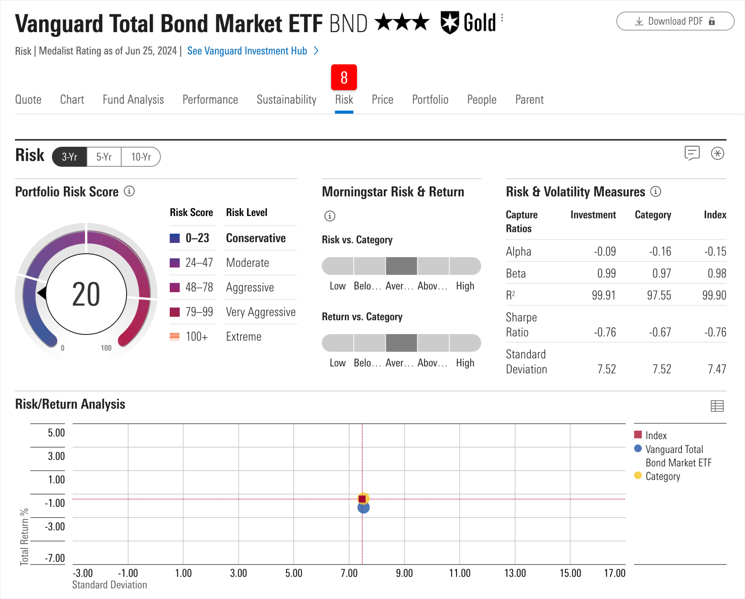
Task: Open the Fund Analysis tab
Action: point(133,99)
